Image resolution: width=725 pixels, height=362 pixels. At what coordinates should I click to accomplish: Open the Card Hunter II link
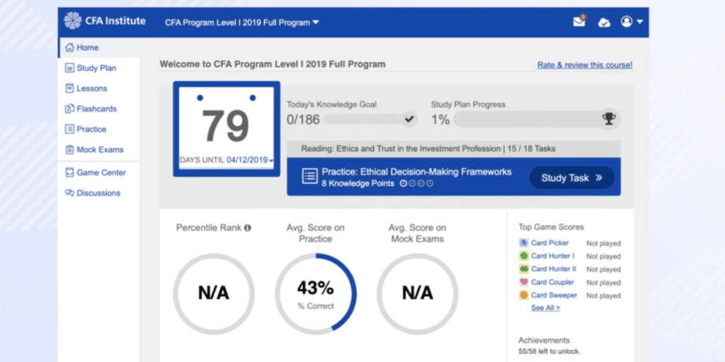click(x=554, y=269)
